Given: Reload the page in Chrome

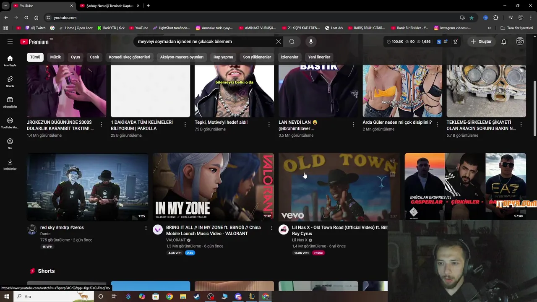Looking at the screenshot, I should 26,18.
